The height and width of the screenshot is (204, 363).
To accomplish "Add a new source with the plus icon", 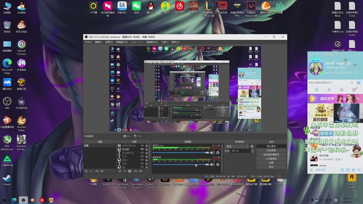I will click(x=120, y=171).
